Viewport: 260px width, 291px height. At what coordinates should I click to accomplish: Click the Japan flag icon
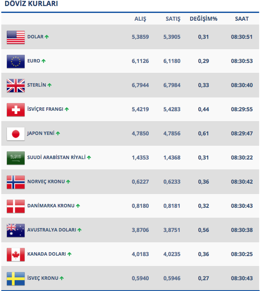click(16, 134)
